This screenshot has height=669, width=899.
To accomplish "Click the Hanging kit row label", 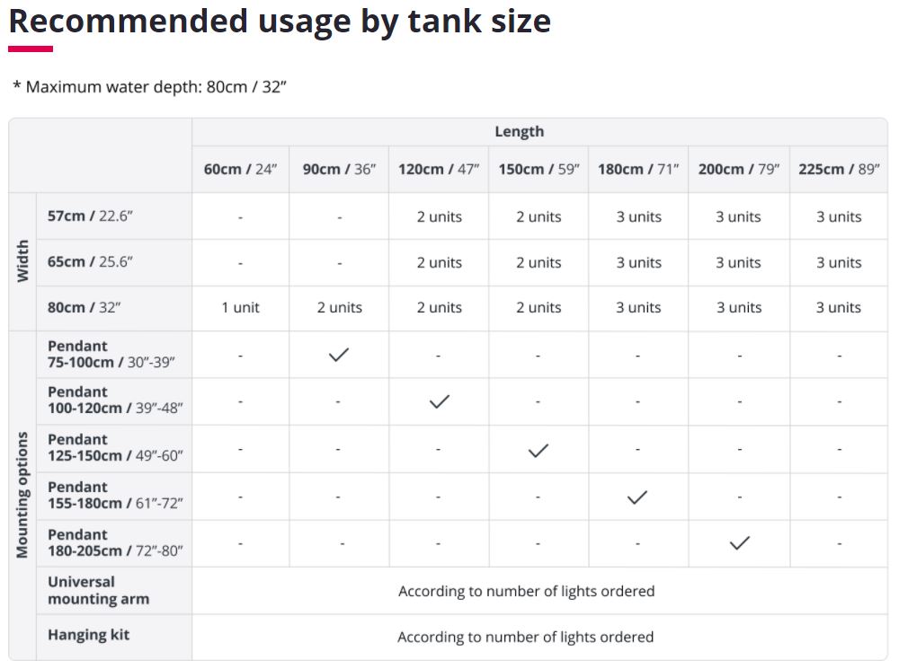I will (x=88, y=635).
